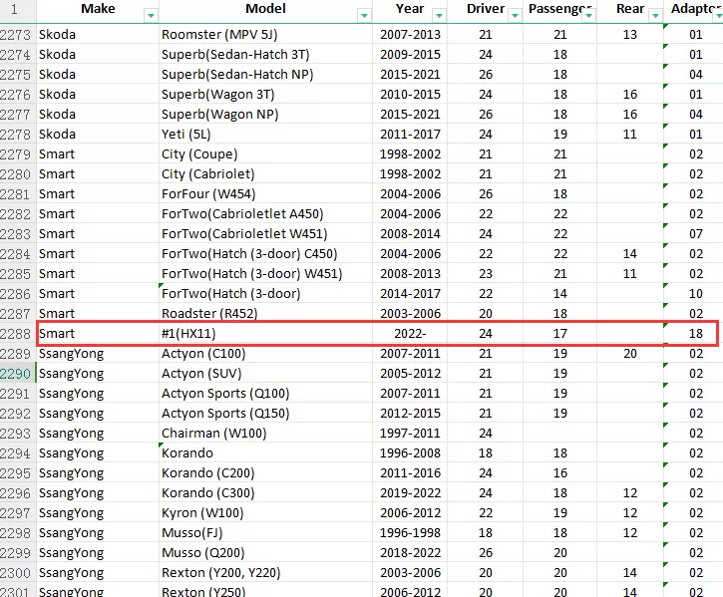Click the cell 'Rexton (Y200, Y220)'

265,572
